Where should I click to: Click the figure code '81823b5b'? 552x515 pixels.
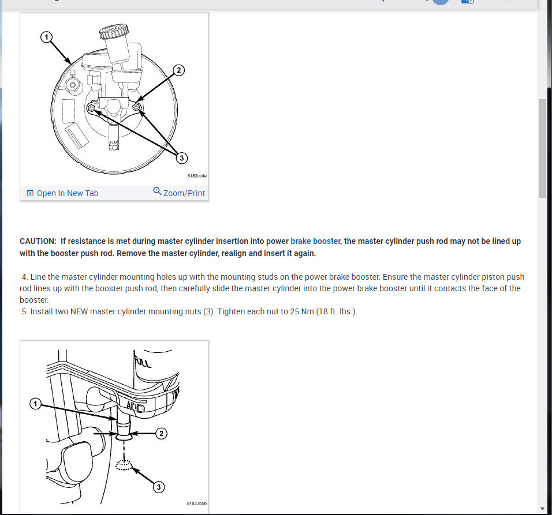(197, 503)
